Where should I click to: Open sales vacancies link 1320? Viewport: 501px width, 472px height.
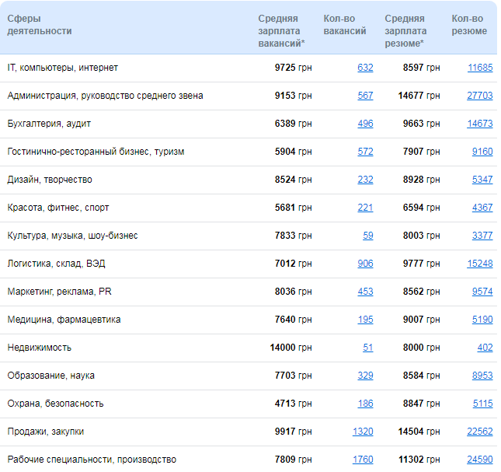[x=363, y=432]
